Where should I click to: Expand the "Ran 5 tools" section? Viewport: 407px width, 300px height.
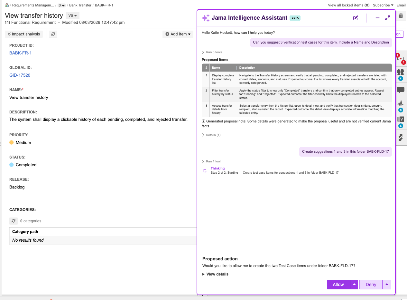pos(212,52)
